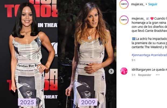The height and width of the screenshot is (108, 167).
Task: Follow the account with Seguir
Action: pyautogui.click(x=153, y=4)
